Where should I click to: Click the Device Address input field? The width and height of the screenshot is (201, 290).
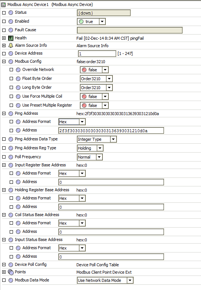[x=97, y=53]
